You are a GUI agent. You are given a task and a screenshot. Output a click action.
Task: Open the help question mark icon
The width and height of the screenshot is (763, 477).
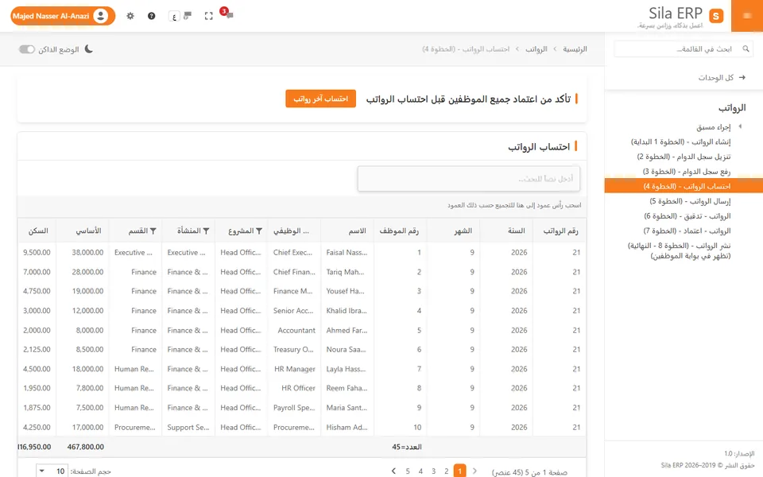151,16
